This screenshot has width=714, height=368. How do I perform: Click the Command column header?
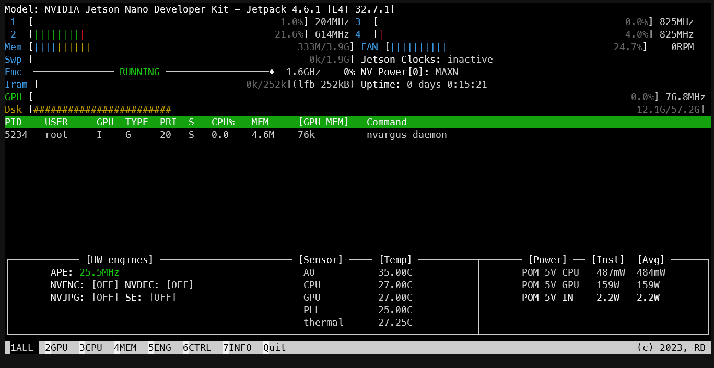tap(387, 122)
